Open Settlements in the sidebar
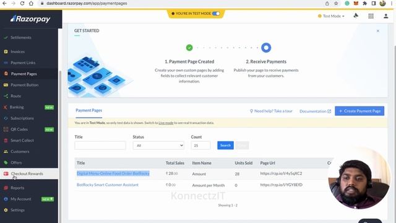Viewport: 396px width, 223px height. click(21, 37)
